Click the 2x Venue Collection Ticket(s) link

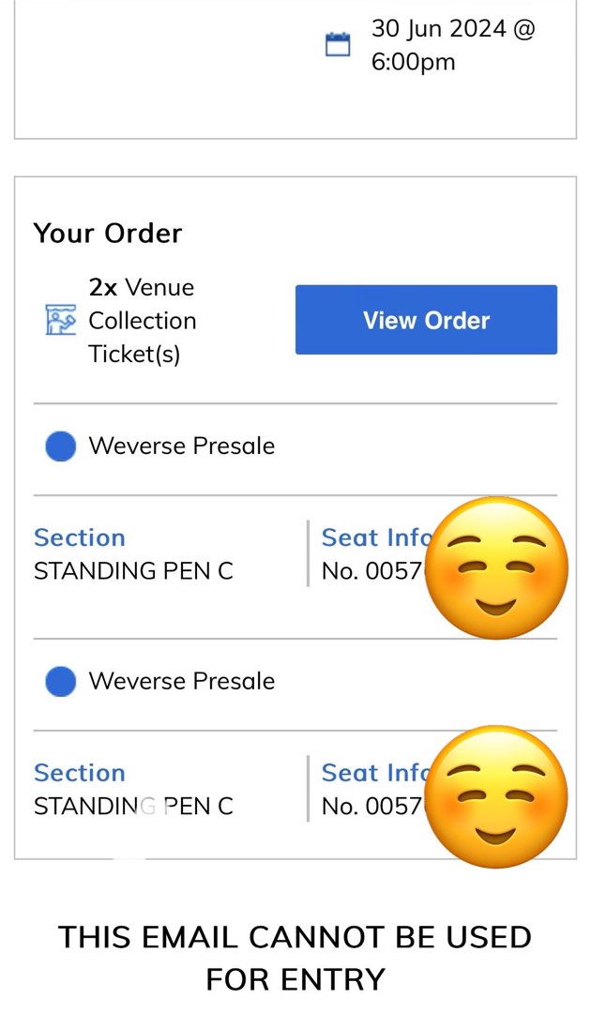point(143,320)
